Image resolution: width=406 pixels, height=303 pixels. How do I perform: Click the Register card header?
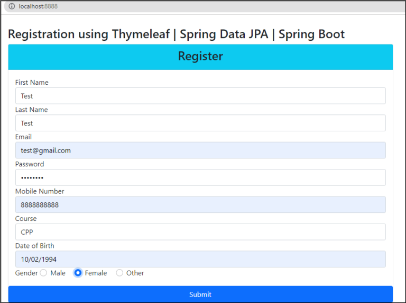click(200, 57)
